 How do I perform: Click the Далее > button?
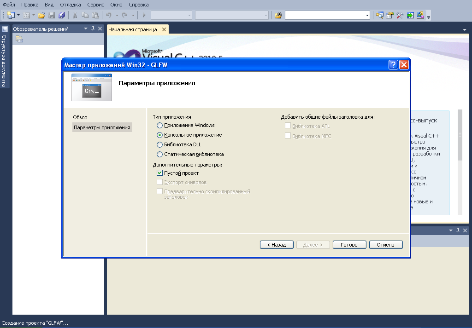[x=313, y=245]
